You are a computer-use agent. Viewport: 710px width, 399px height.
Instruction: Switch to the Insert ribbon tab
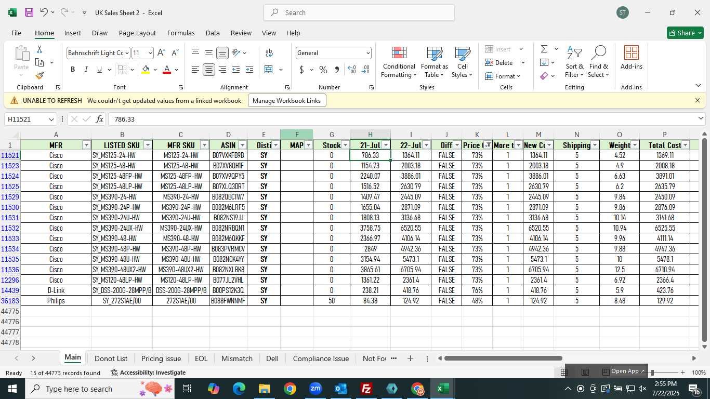(x=73, y=33)
